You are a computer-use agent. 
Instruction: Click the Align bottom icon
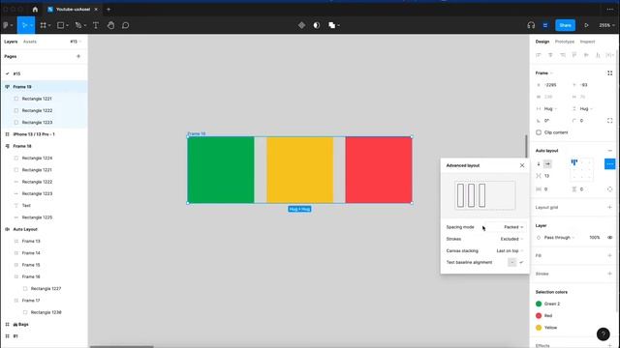[x=598, y=55]
